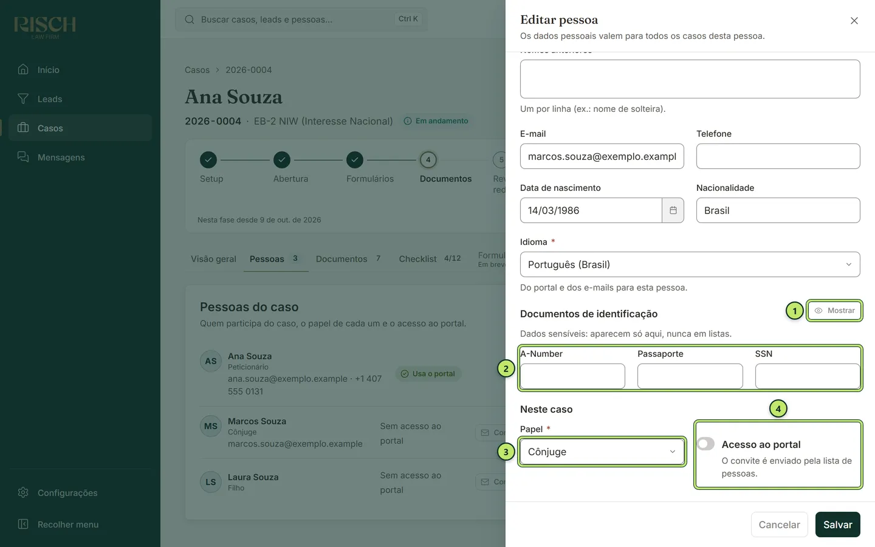
Task: Open the Mensagens chat icon
Action: pos(23,157)
